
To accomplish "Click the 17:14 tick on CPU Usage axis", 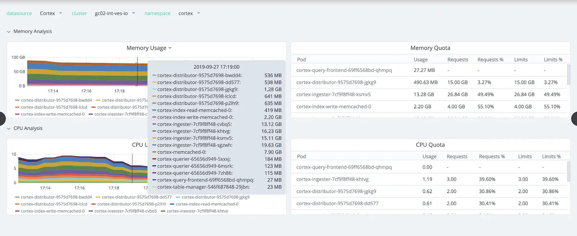I will [x=45, y=188].
